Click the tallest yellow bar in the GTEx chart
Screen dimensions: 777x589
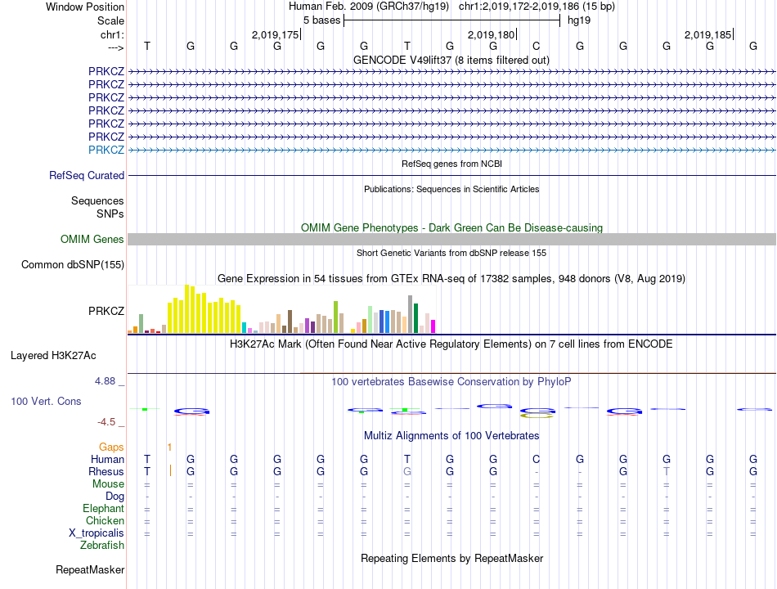(x=187, y=309)
